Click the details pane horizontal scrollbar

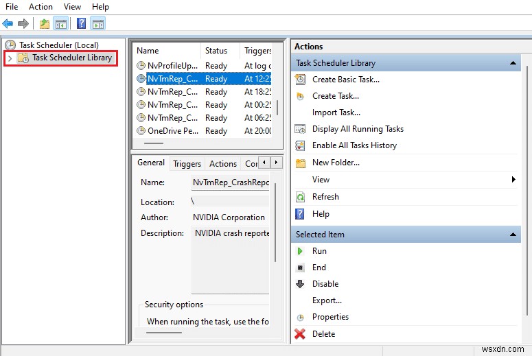pyautogui.click(x=164, y=333)
